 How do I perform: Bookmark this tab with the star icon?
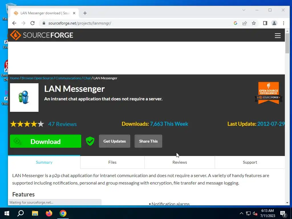tap(254, 23)
